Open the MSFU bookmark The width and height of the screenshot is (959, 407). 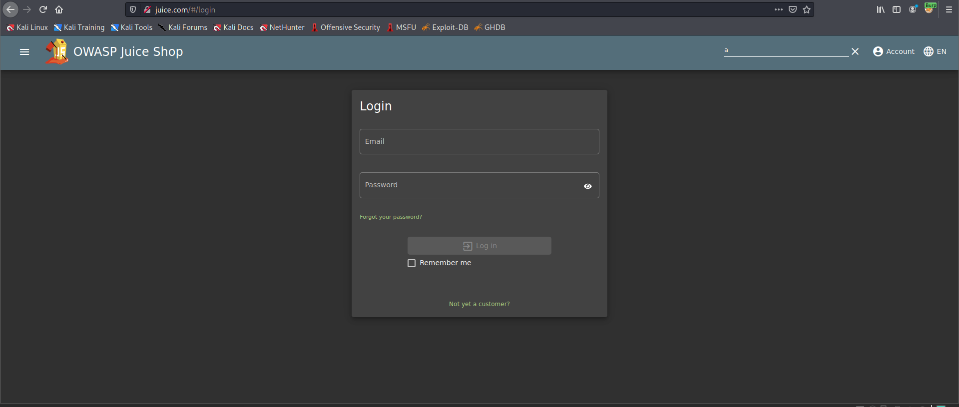(401, 27)
